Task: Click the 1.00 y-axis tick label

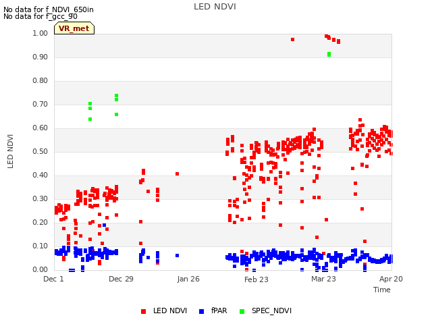Action: click(x=40, y=33)
